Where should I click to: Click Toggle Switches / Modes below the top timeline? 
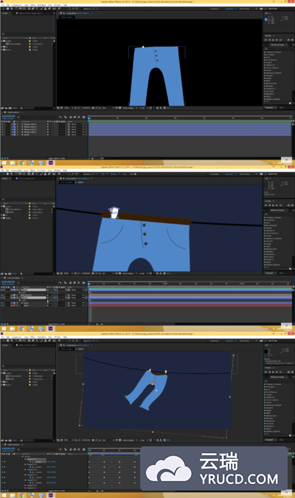coord(56,158)
